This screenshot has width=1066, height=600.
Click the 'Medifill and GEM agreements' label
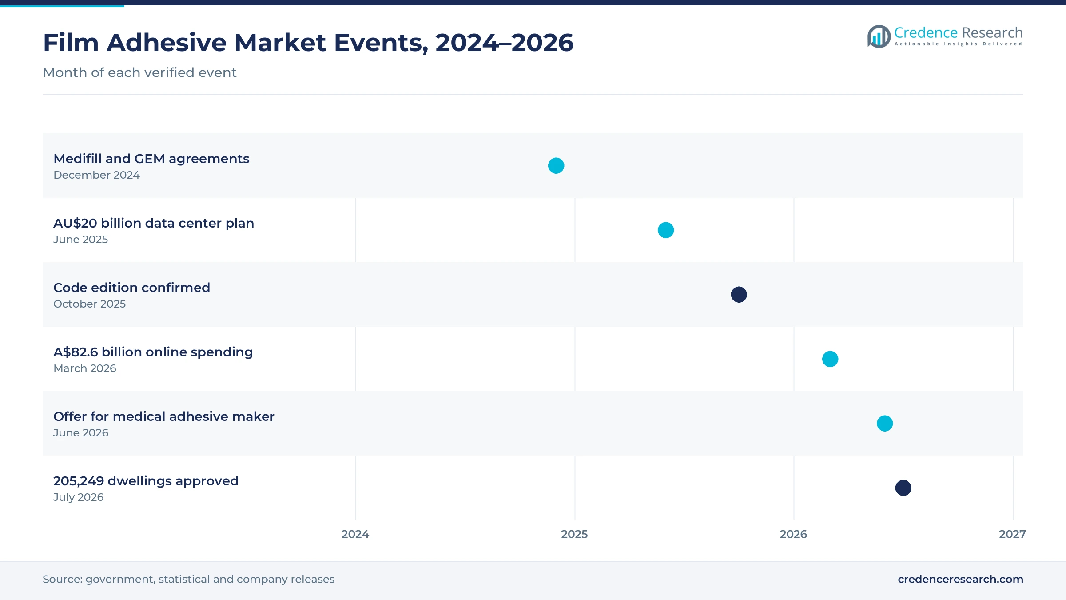click(x=151, y=159)
